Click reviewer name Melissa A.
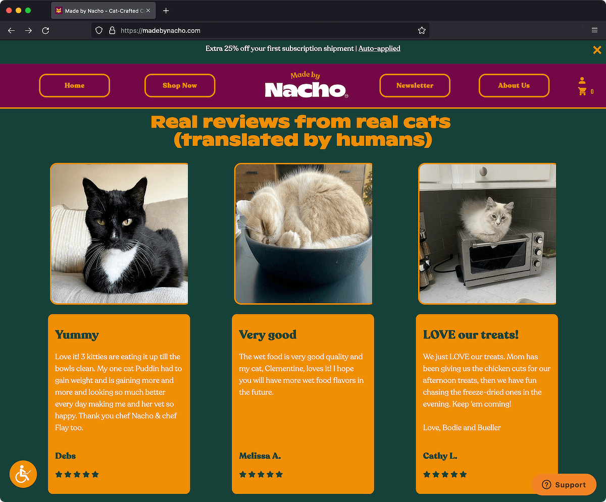The width and height of the screenshot is (606, 502). [260, 456]
